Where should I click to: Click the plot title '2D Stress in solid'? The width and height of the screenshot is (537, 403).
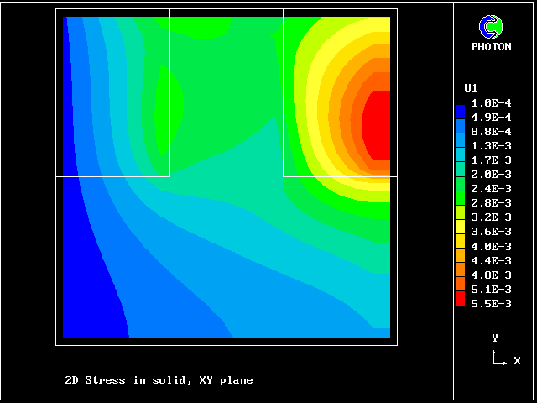[159, 380]
